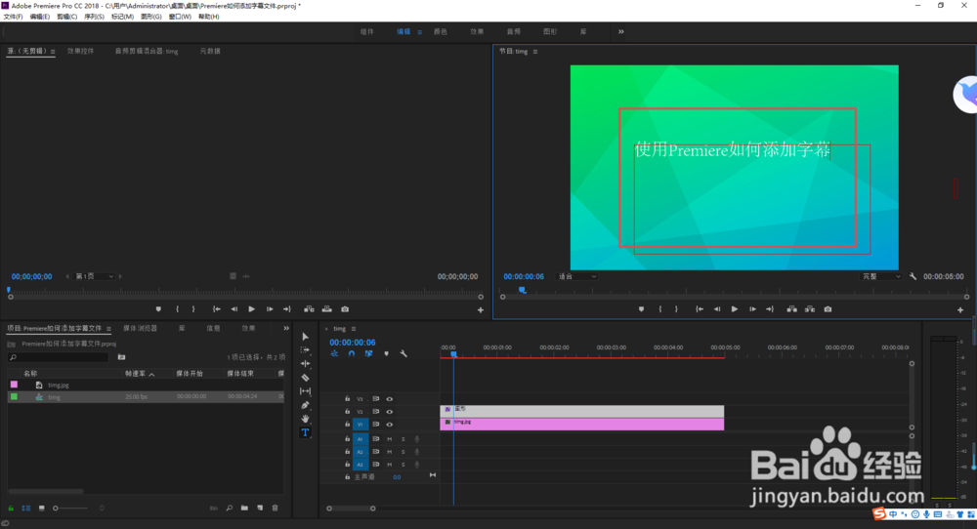Open timeline display settings wrench

point(404,353)
